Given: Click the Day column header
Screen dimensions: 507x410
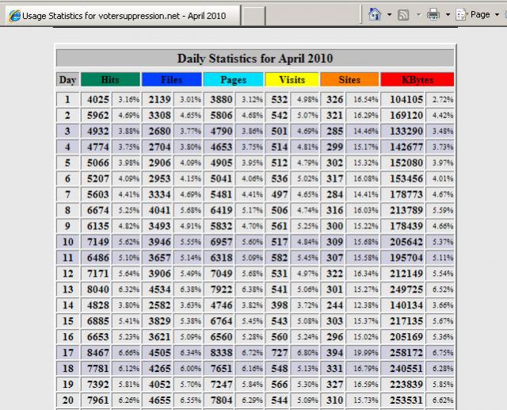Looking at the screenshot, I should pyautogui.click(x=67, y=79).
